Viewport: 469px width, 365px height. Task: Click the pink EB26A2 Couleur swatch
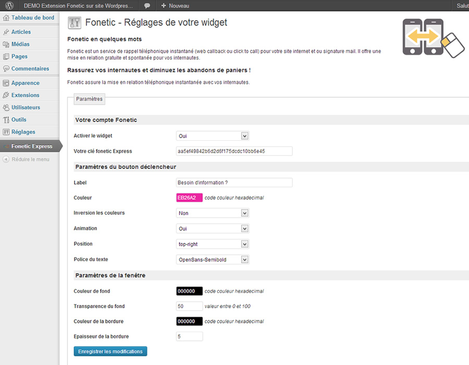[x=189, y=198]
